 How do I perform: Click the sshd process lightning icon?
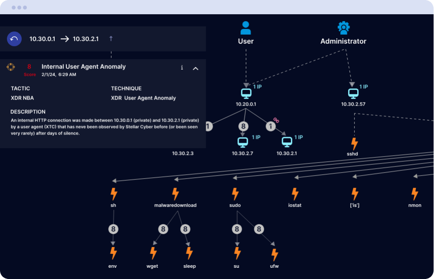coord(355,144)
